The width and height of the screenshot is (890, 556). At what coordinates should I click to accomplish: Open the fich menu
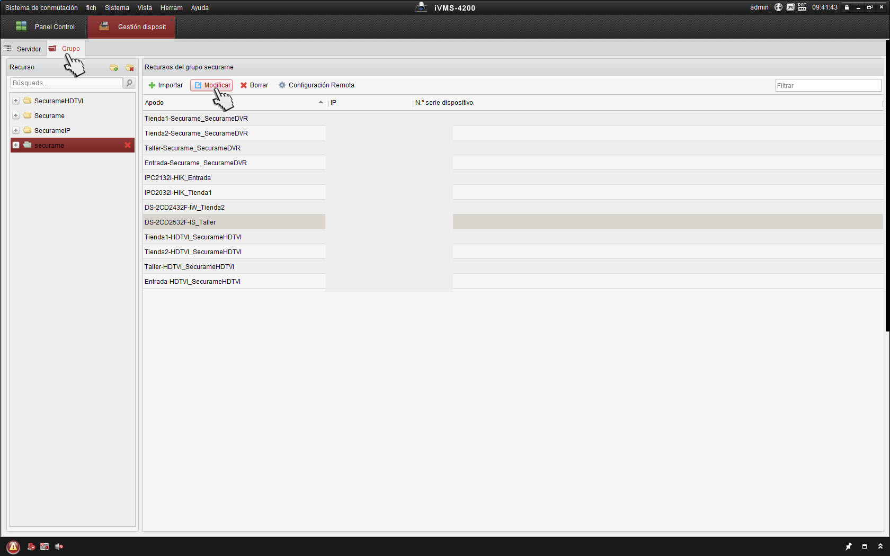pos(91,8)
